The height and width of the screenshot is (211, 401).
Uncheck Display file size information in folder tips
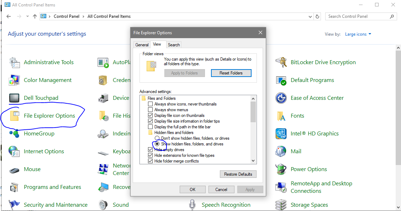(151, 121)
